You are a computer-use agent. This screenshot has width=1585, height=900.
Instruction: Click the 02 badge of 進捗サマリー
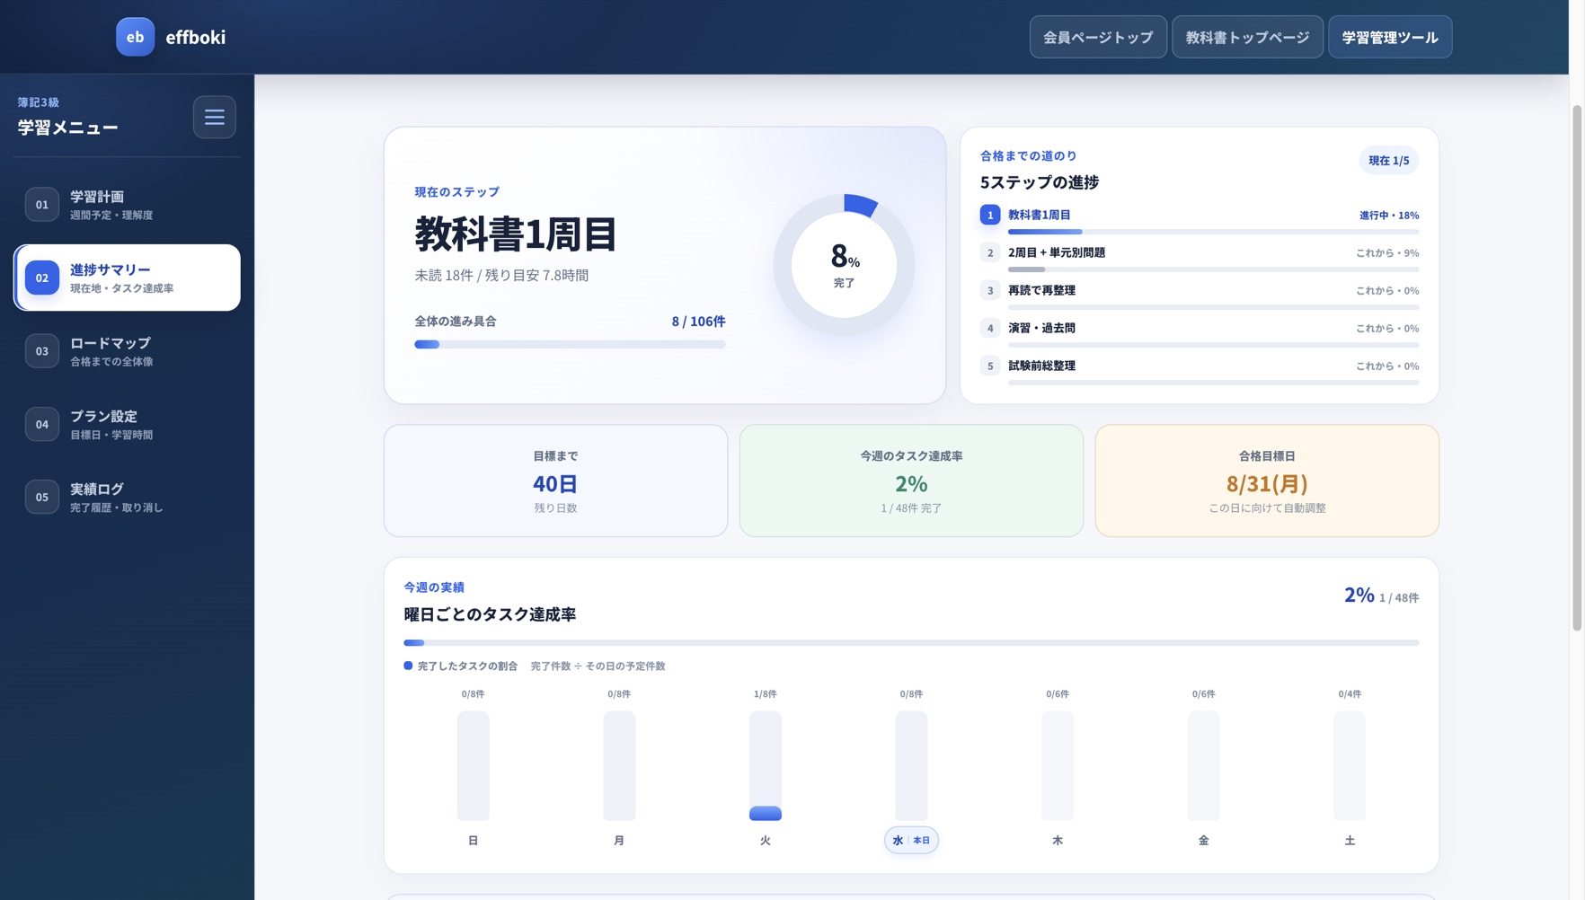[x=42, y=278]
